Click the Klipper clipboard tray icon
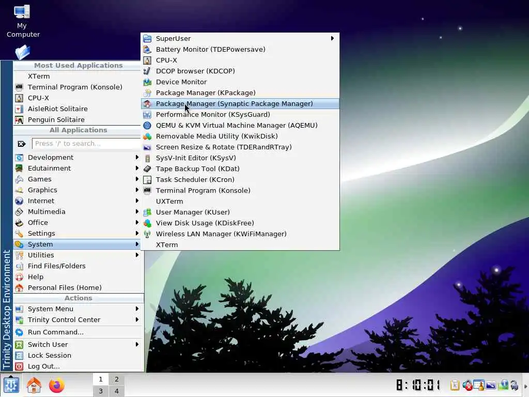The width and height of the screenshot is (529, 397). [x=455, y=385]
